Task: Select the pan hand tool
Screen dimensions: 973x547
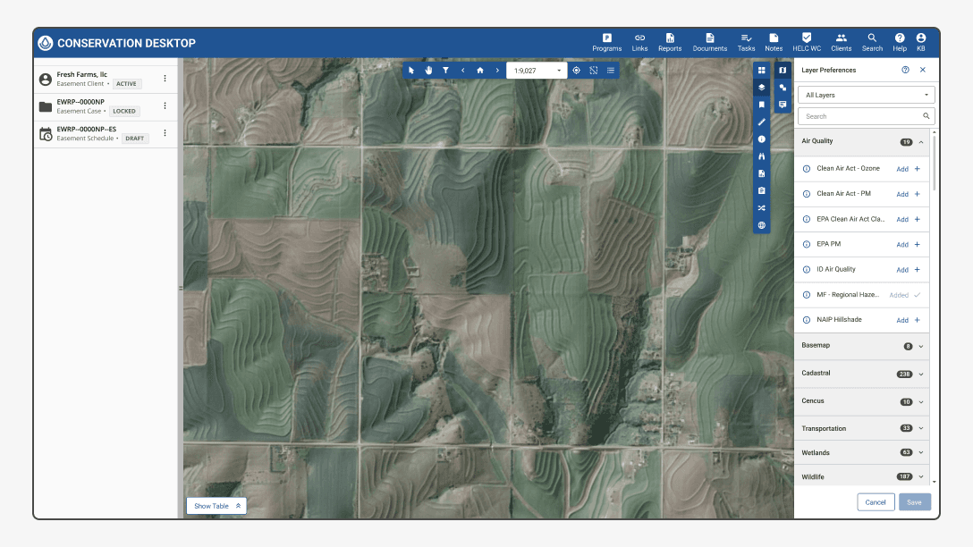Action: 428,70
